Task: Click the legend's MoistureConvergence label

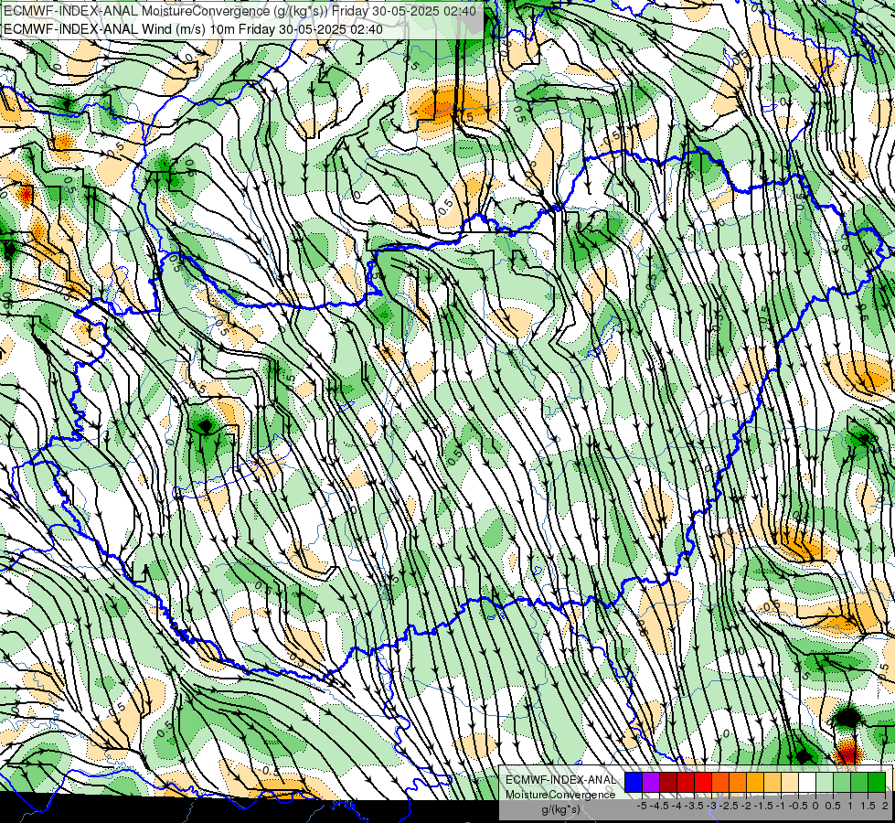Action: tap(560, 795)
